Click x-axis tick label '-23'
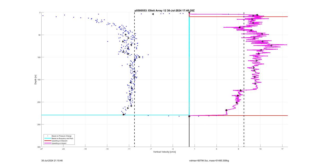The height and width of the screenshot is (165, 318). 63,149
